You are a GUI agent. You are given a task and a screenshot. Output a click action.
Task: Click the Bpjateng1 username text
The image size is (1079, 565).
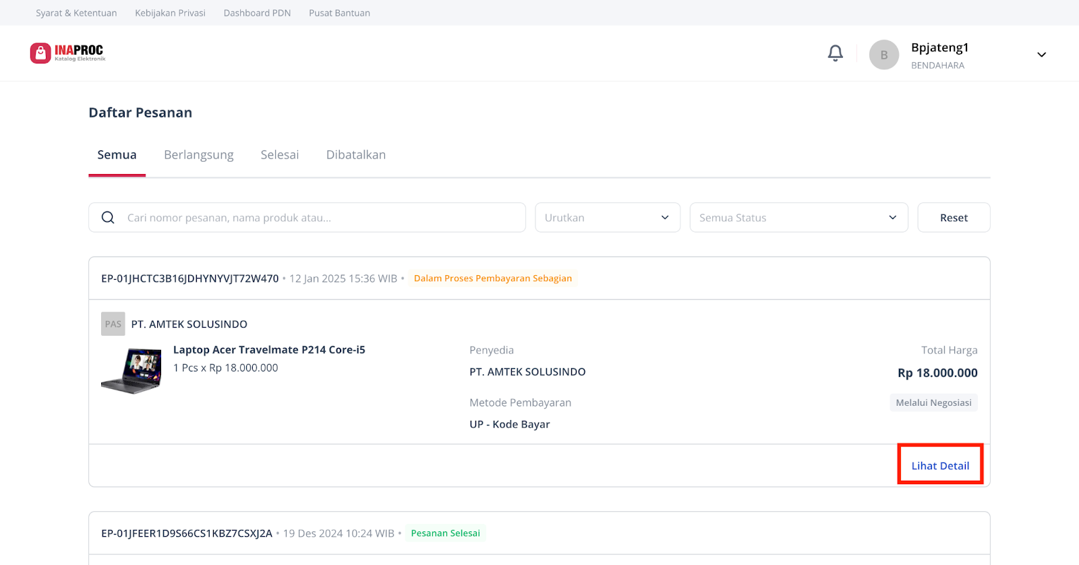(939, 48)
